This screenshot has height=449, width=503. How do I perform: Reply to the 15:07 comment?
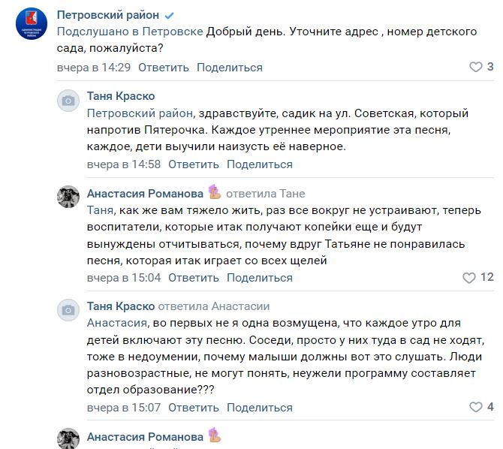[x=194, y=408]
